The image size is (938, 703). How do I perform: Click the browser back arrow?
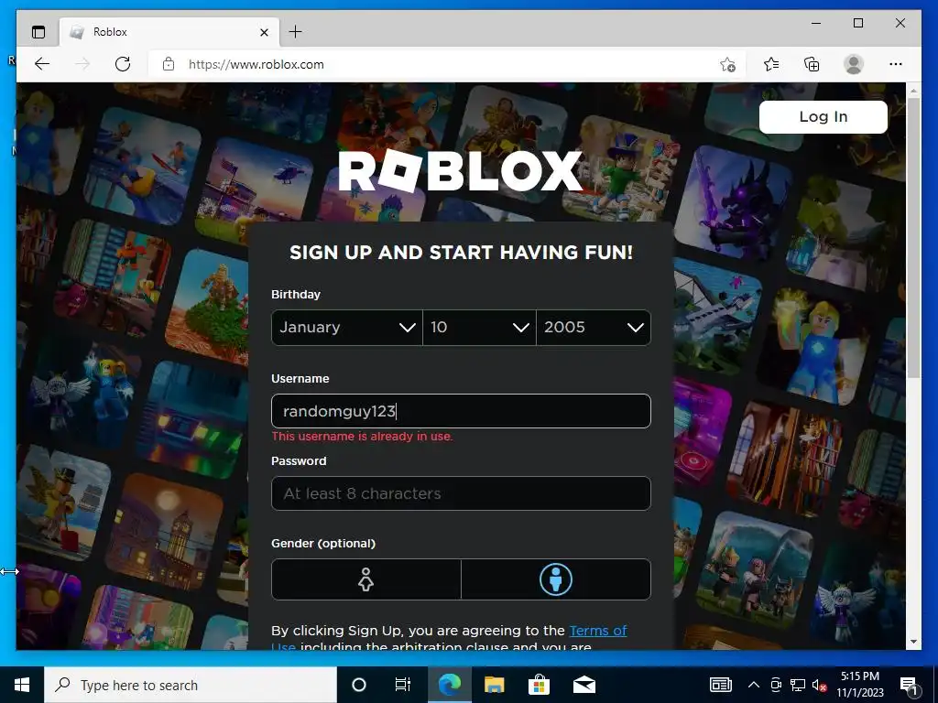(x=42, y=64)
